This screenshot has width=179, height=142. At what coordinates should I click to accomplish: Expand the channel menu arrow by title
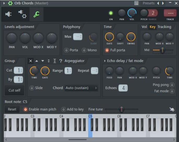click(4, 3)
